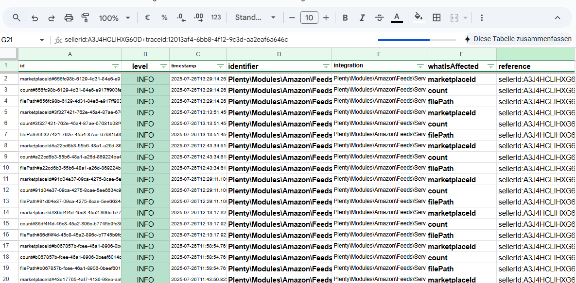Collapse toolbar with the chevron-up button
576x283 pixels.
click(x=558, y=18)
